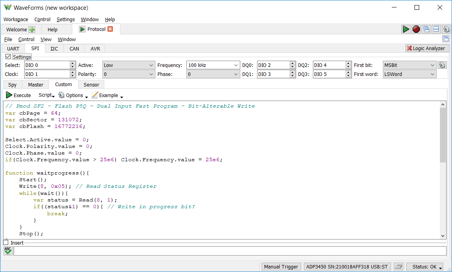Screen dimensions: 452x272
Task: Open the Script dropdown menu
Action: [46, 95]
